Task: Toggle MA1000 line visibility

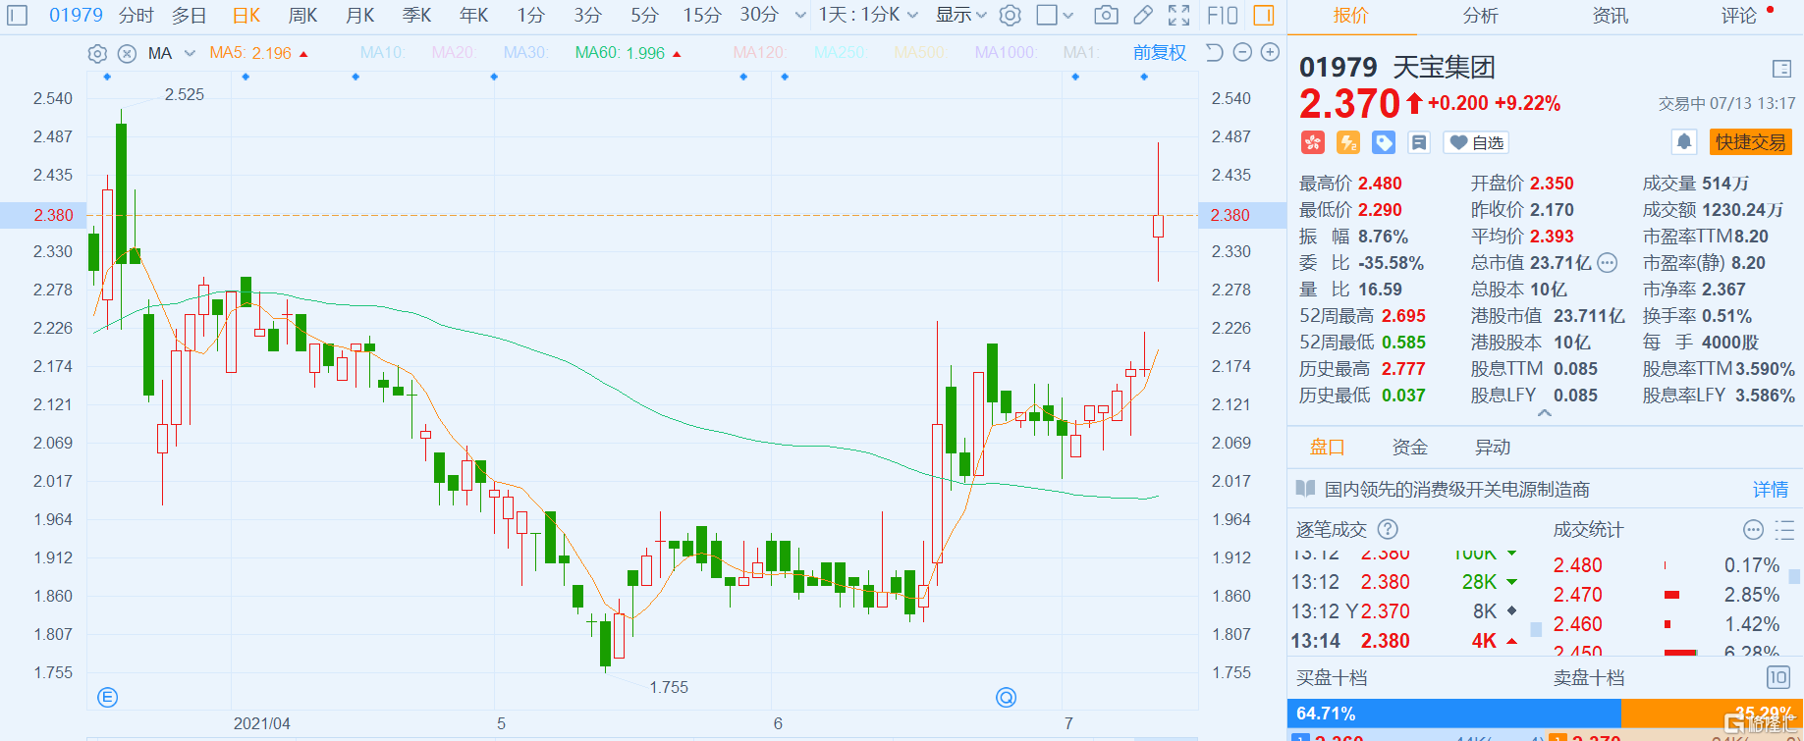Action: pos(1006,52)
